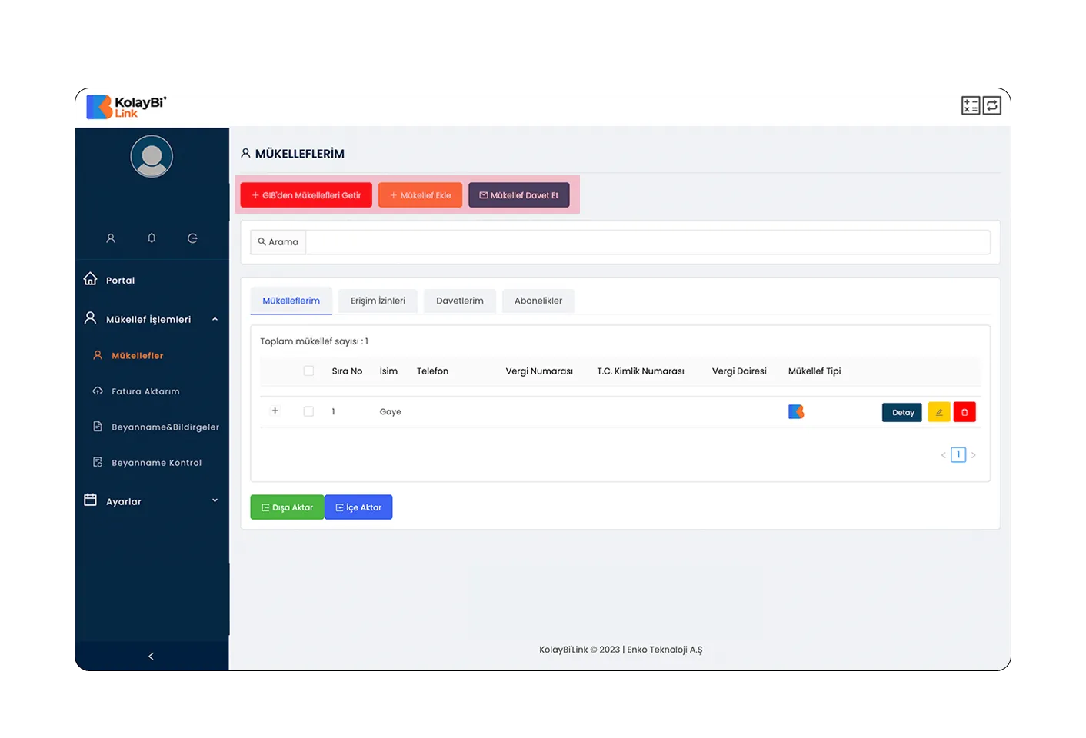Go to next page arrow
The height and width of the screenshot is (738, 1086).
(973, 455)
